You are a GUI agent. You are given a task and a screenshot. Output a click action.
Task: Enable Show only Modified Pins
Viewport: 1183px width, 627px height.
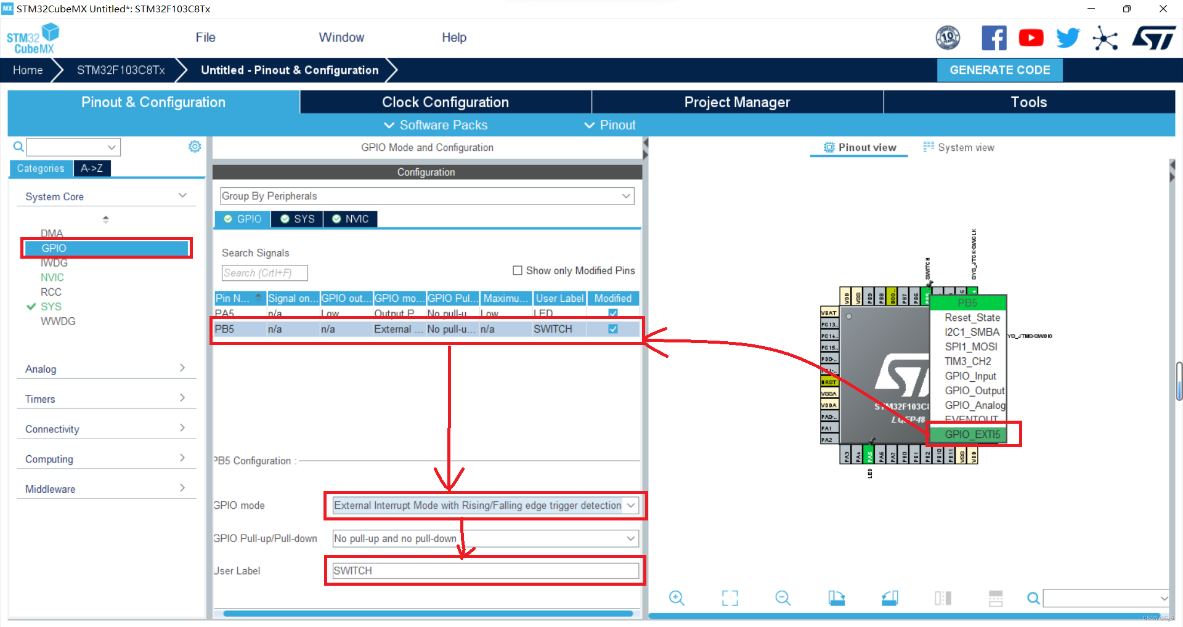click(x=518, y=270)
